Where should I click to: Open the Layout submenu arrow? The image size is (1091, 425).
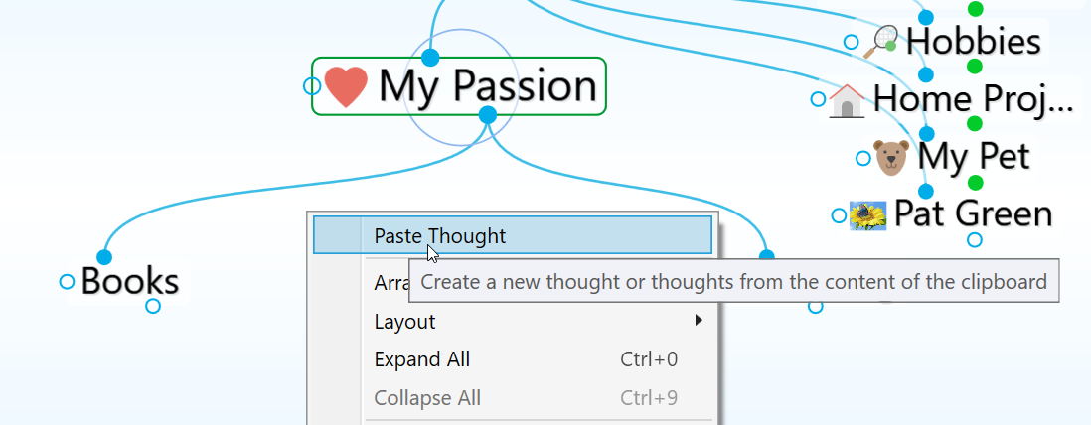click(699, 321)
